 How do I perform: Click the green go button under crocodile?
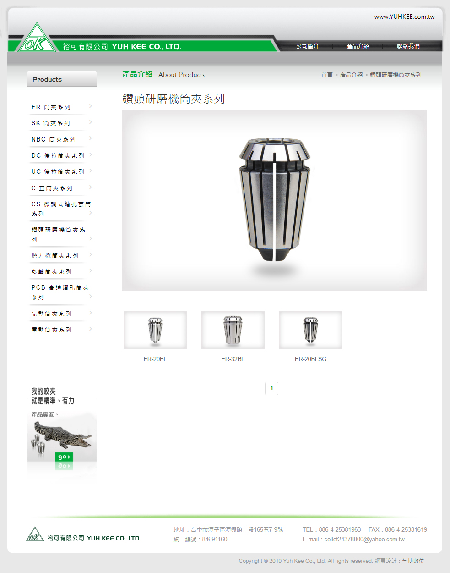(64, 457)
